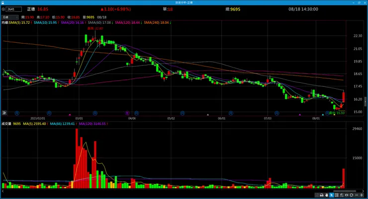Image resolution: width=368 pixels, height=199 pixels.
Task: Click the 07/03 date axis label
Action: point(268,119)
